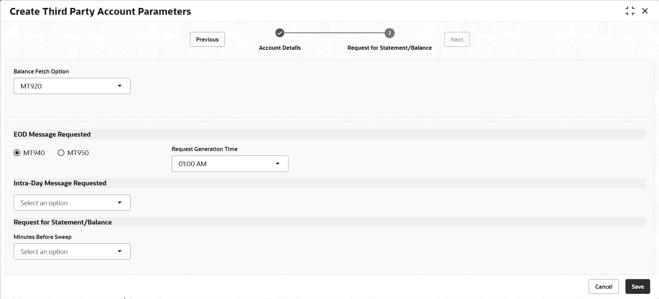Expand the Request Generation Time dropdown

point(230,164)
